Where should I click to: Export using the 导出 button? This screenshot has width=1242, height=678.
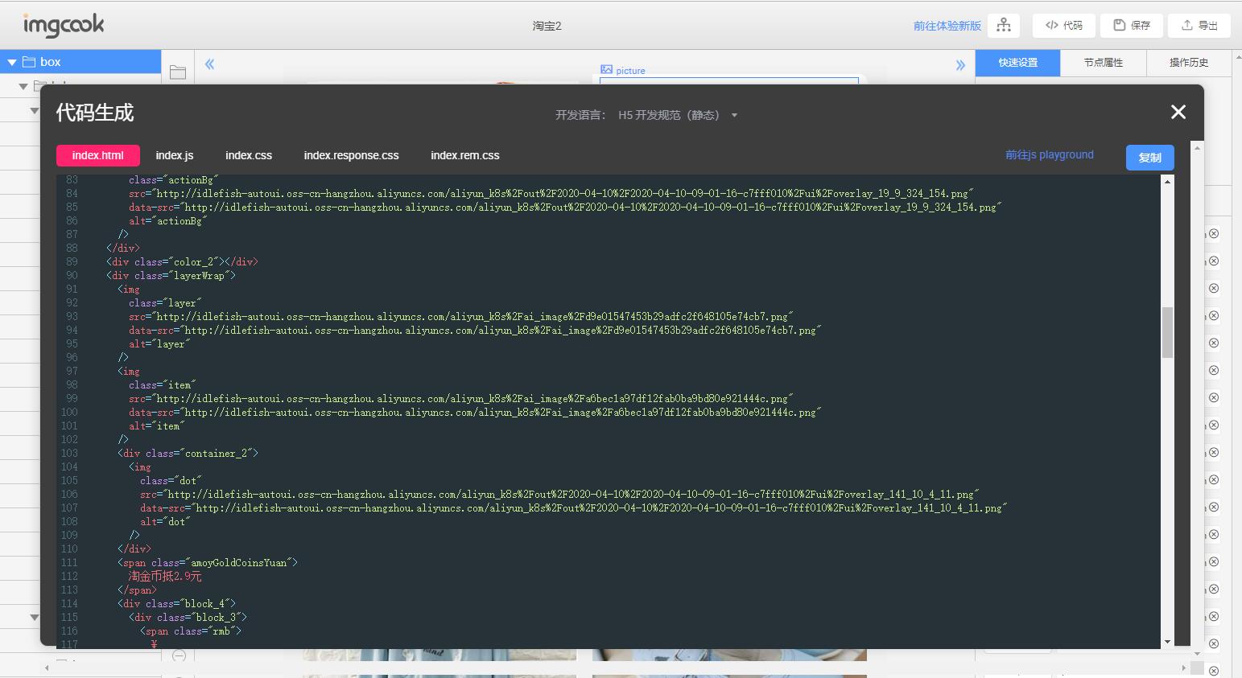[1200, 26]
